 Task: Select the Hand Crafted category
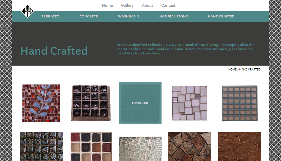pyautogui.click(x=221, y=16)
